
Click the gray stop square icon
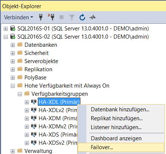(x=62, y=17)
